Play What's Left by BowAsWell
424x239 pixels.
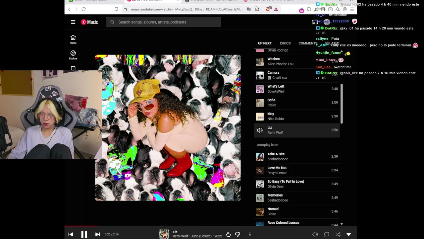tap(297, 89)
